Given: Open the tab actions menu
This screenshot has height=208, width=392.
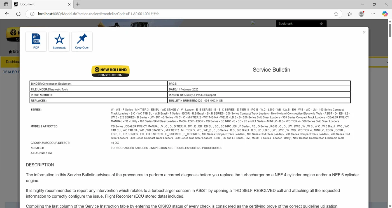Looking at the screenshot, I should [x=6, y=4].
